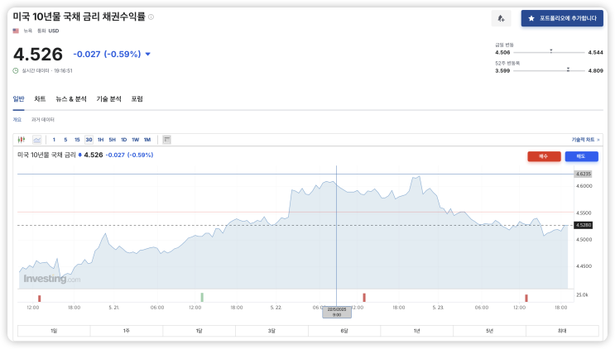Click the United States flag icon

(16, 31)
